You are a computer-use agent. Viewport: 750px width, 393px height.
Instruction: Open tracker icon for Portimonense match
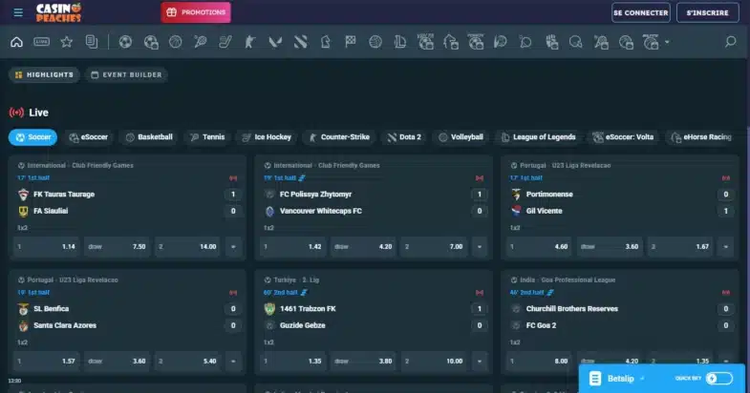[725, 178]
